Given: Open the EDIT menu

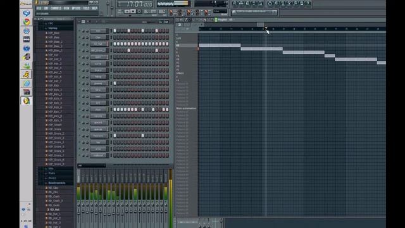Looking at the screenshot, I should (46, 8).
